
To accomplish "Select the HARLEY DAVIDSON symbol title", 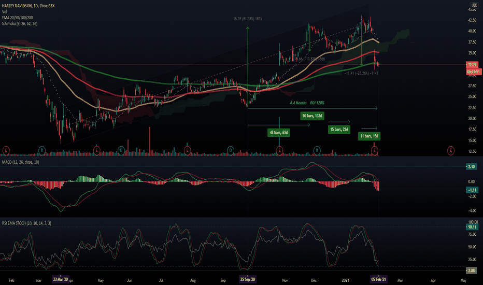I will click(x=29, y=6).
